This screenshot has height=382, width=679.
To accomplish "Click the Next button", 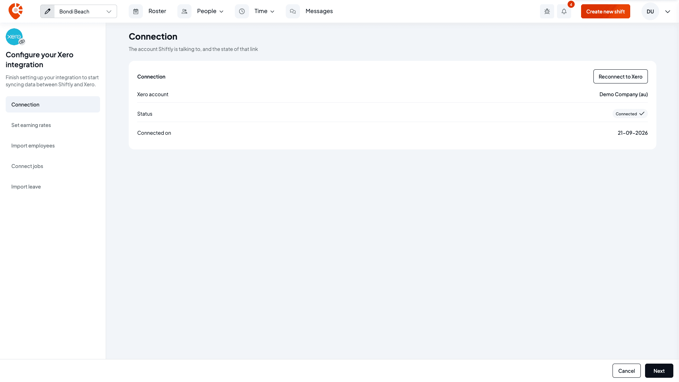I will click(x=659, y=371).
